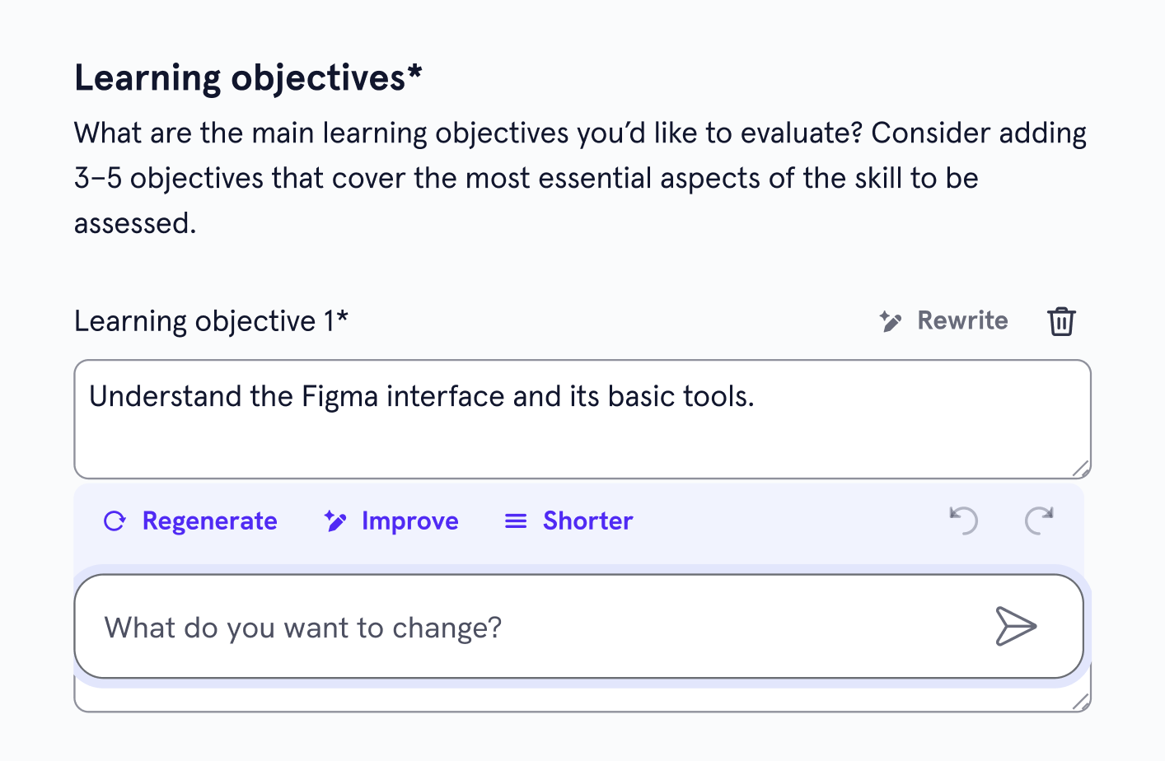Click the Rewrite sparkle pencil icon
The image size is (1165, 761).
click(890, 321)
